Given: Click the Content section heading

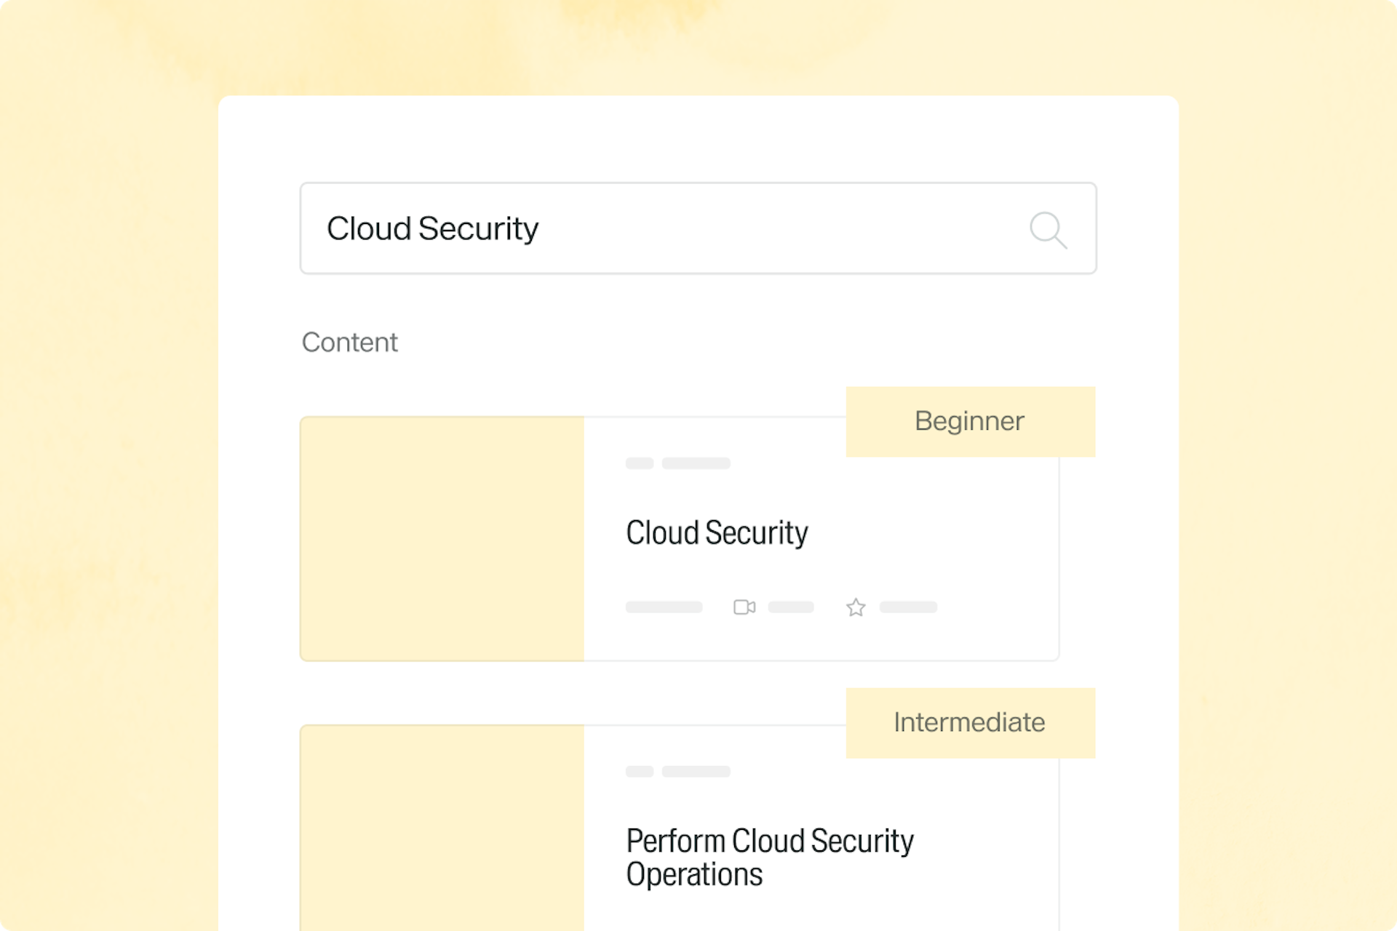Looking at the screenshot, I should click(x=349, y=342).
